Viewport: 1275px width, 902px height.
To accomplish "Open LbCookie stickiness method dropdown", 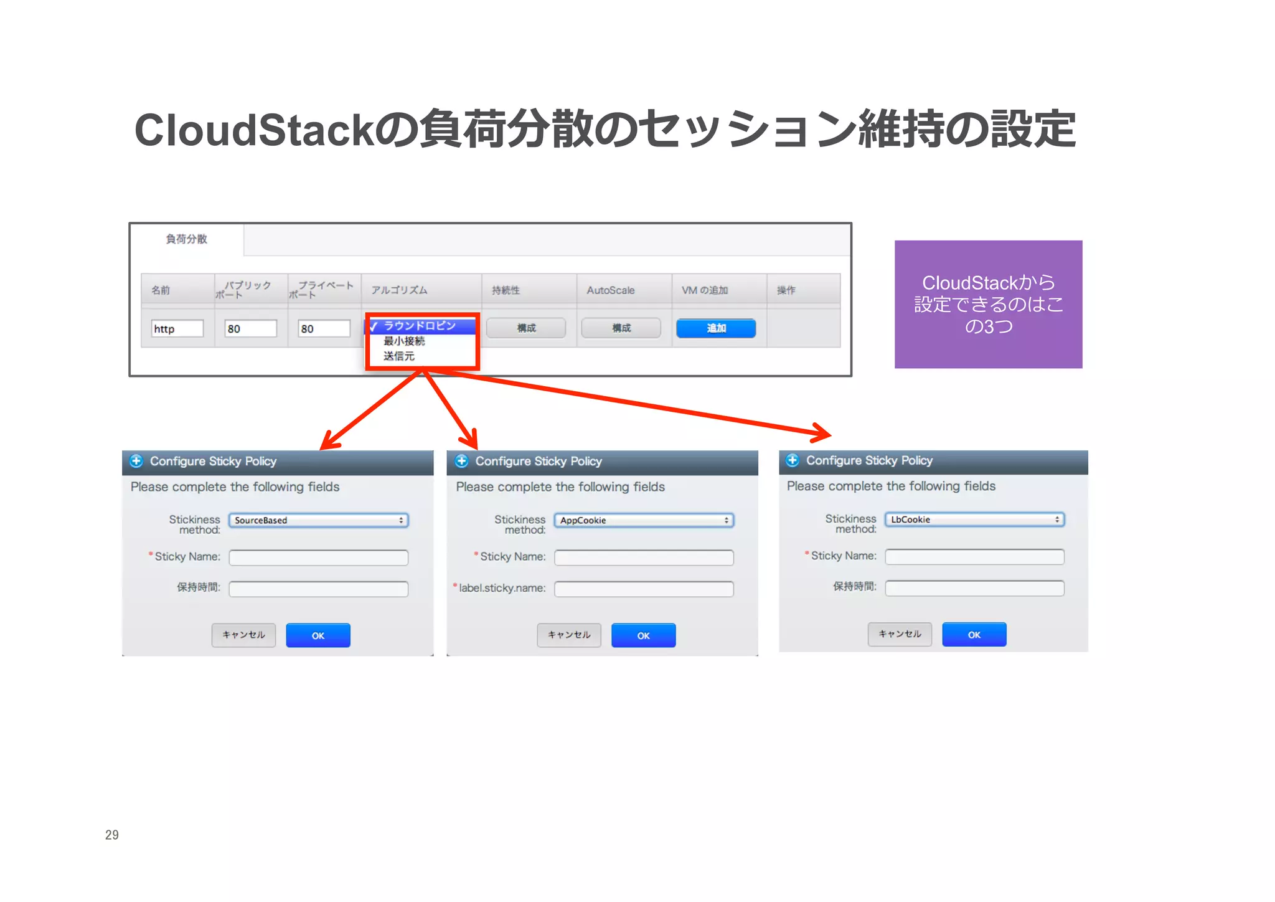I will 974,520.
